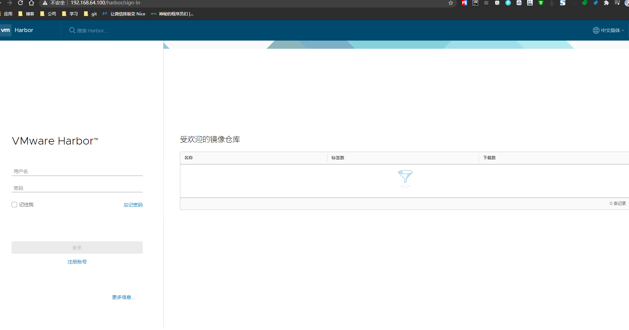Click the empty-list filter funnel icon
This screenshot has width=629, height=330.
click(405, 179)
